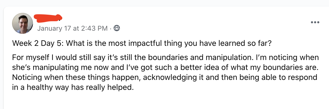Open the post options three-dot menu
Image resolution: width=329 pixels, height=109 pixels.
pyautogui.click(x=315, y=23)
